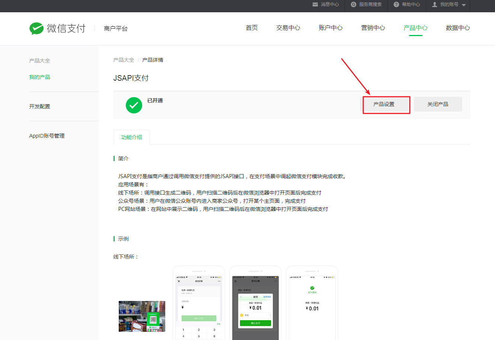Go to 首页 in main navigation
495x340 pixels.
tap(252, 28)
